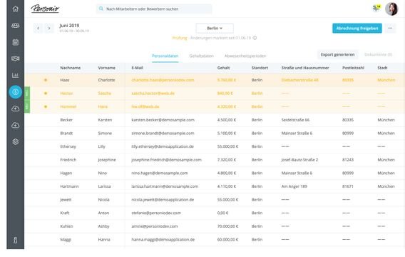Focus the employee and applicant search field
This screenshot has width=405, height=257.
[154, 9]
